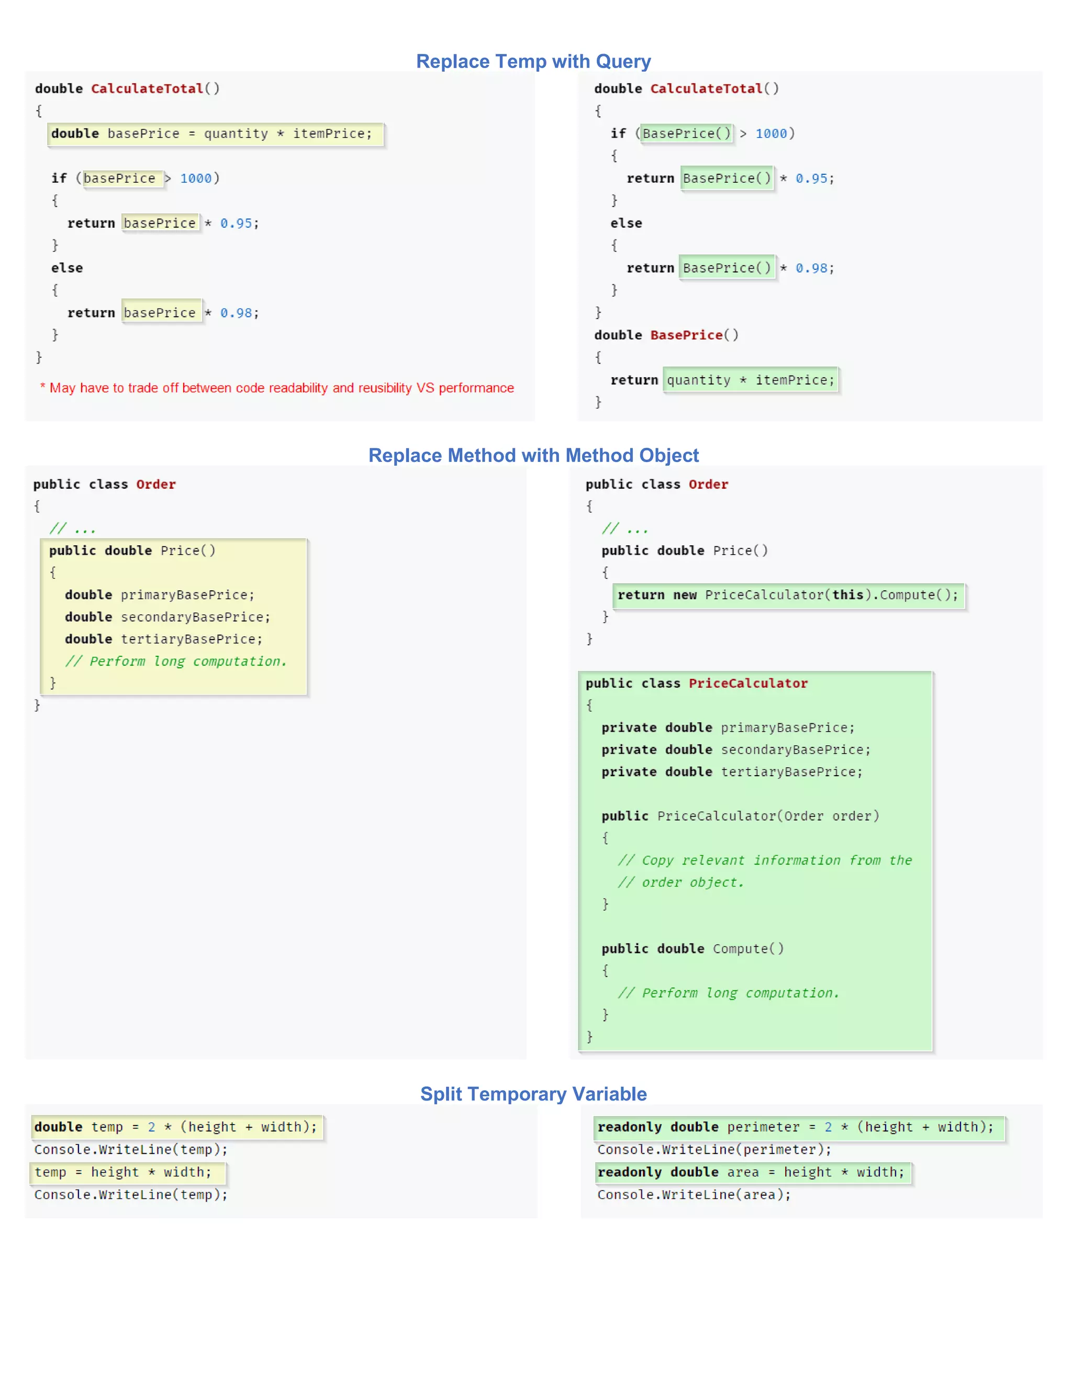This screenshot has width=1072, height=1388.
Task: Click 'readonly double area = height * width;' line
Action: (x=753, y=1173)
